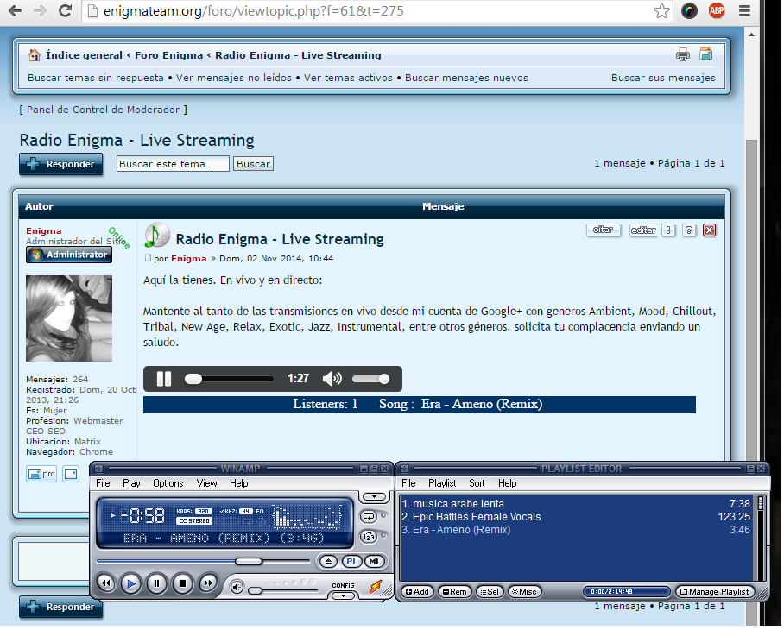Open the Adblock Plus extension icon
Screen dimensions: 784x630
point(716,11)
